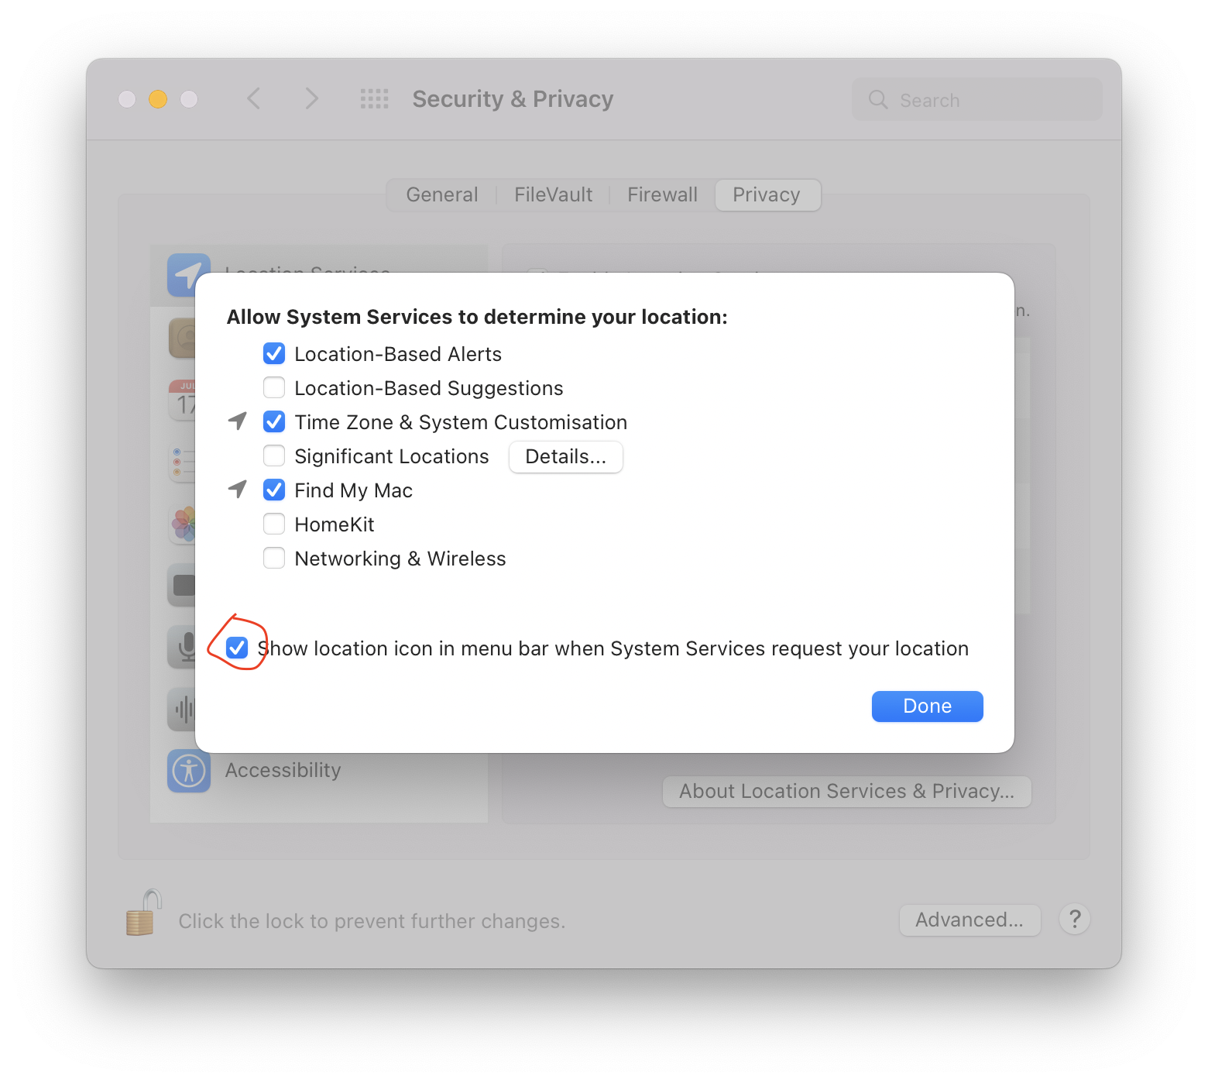Click the Networking & Wireless label

pyautogui.click(x=400, y=559)
